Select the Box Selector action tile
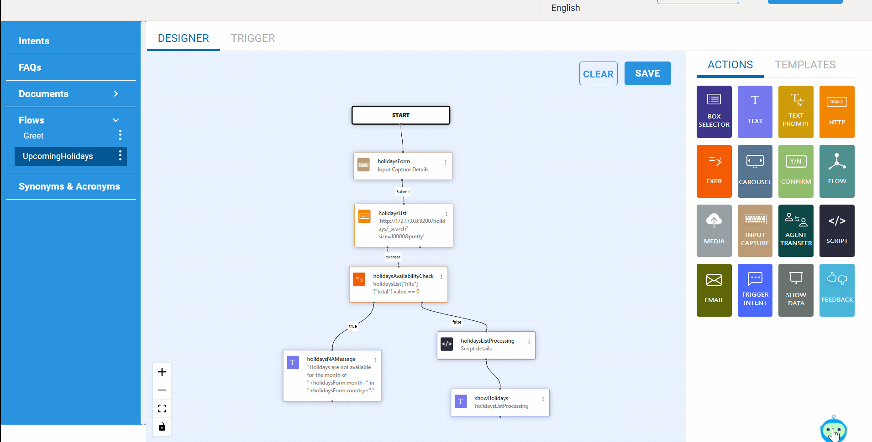 tap(714, 112)
